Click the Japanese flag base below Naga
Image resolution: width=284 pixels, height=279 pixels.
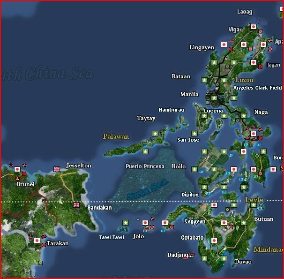point(254,134)
